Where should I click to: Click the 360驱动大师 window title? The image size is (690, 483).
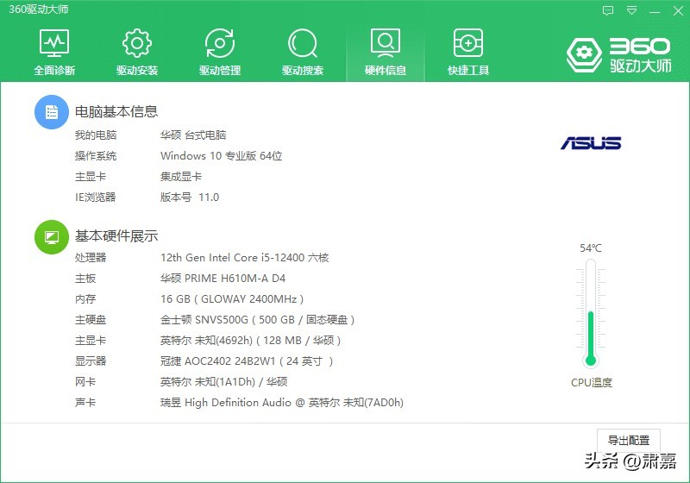[x=39, y=9]
